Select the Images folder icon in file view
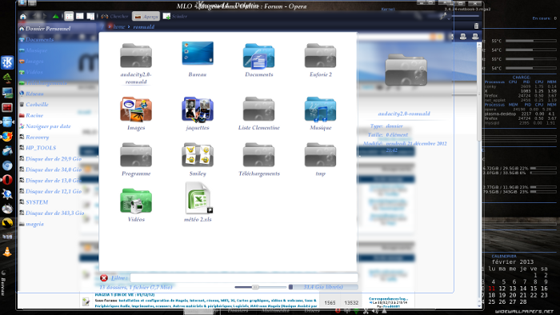The height and width of the screenshot is (315, 560). tap(136, 110)
